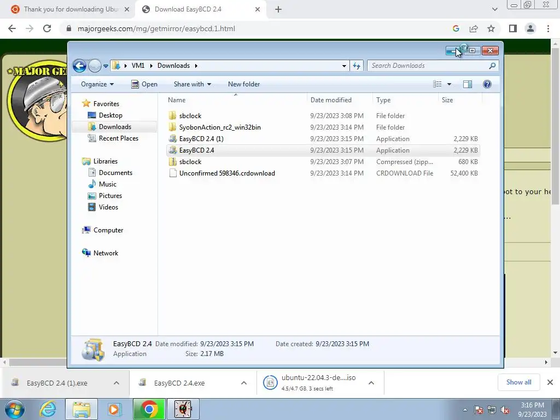560x420 pixels.
Task: Open Windows Media Player from taskbar
Action: coord(114,409)
